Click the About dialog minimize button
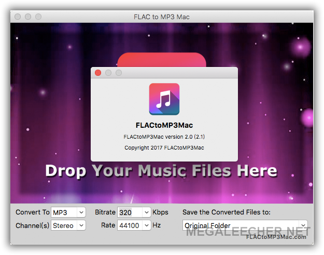 [x=108, y=73]
